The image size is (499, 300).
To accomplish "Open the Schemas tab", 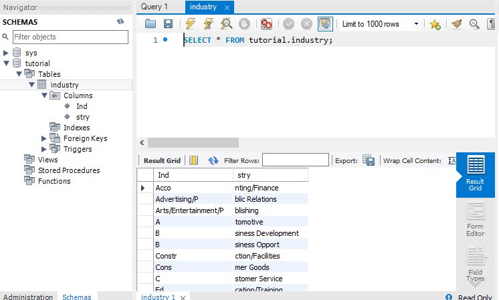I will pyautogui.click(x=77, y=297).
